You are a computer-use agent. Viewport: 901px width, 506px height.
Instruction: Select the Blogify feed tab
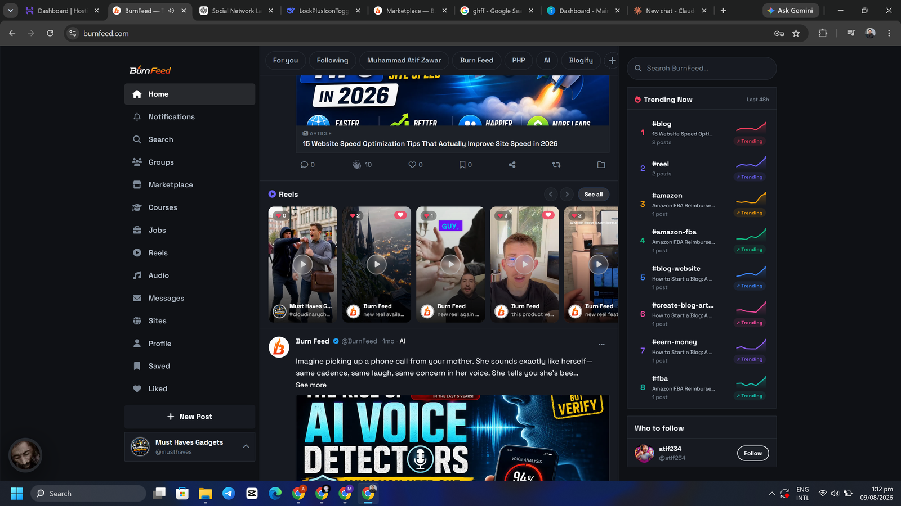(x=581, y=60)
